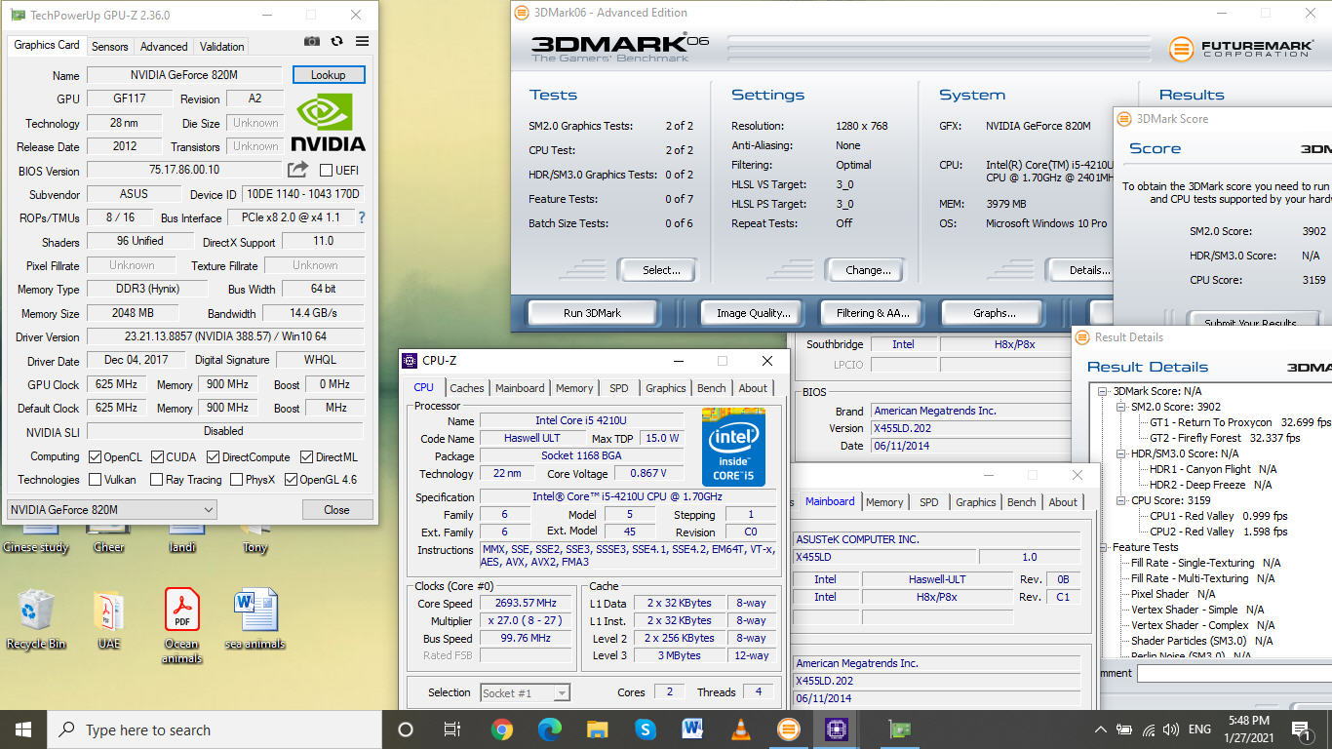Open Windows Start menu

click(x=23, y=729)
